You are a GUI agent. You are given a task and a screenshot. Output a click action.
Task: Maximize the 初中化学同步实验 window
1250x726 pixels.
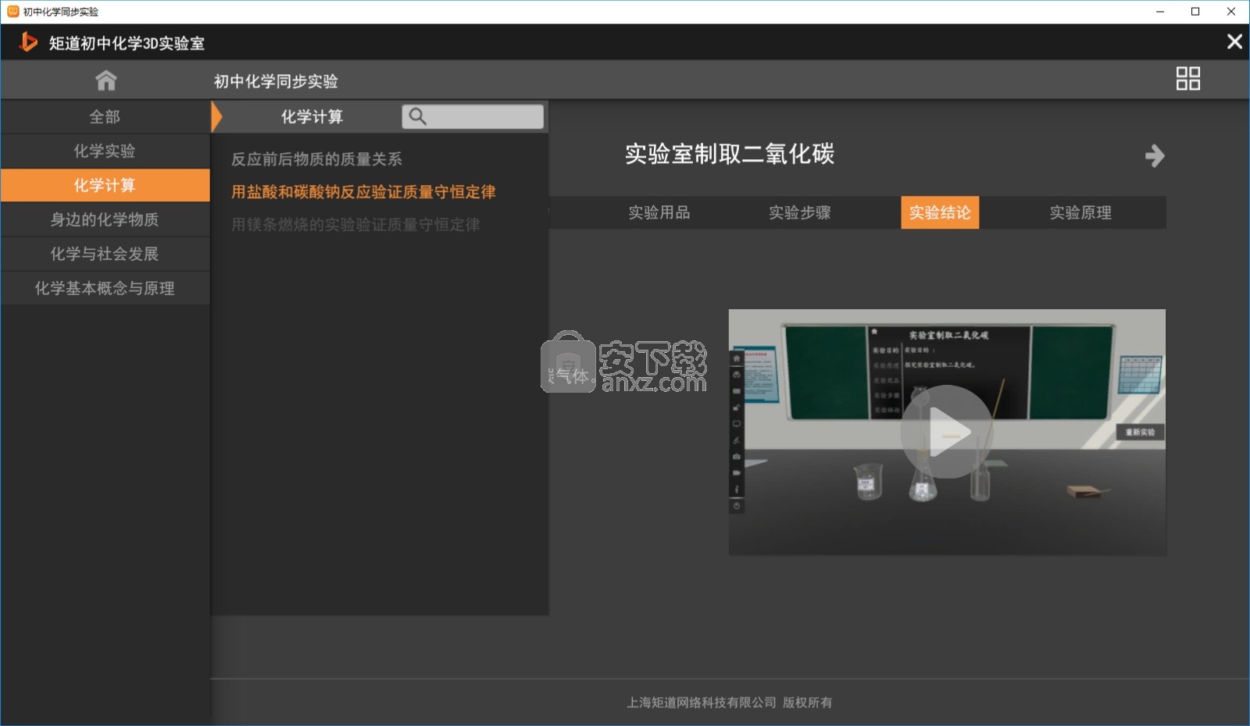pos(1195,12)
